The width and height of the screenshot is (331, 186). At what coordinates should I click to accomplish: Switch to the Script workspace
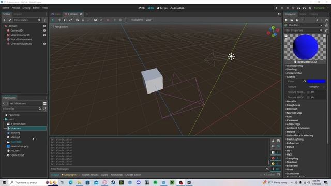(x=162, y=8)
